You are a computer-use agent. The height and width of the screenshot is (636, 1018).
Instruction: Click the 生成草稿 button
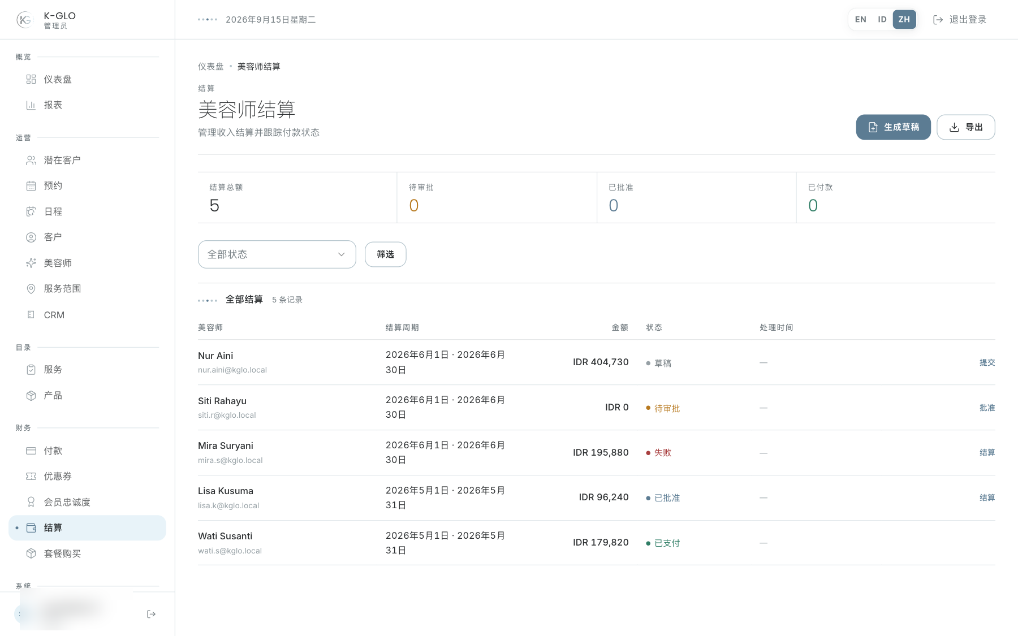click(893, 127)
